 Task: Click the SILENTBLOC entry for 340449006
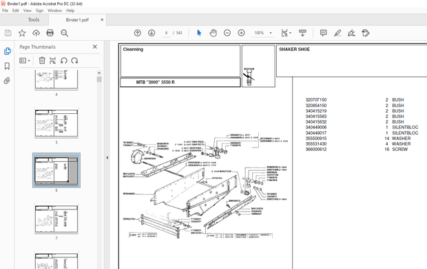[x=405, y=128]
